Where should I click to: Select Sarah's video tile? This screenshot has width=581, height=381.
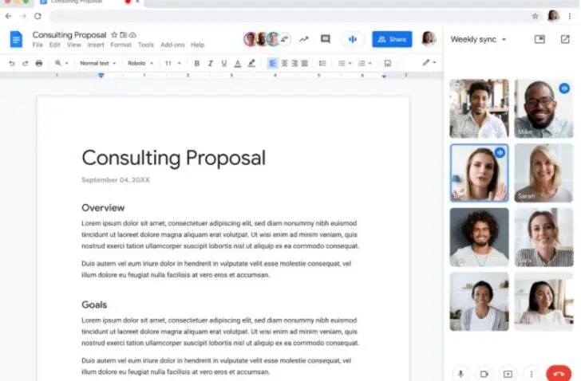pyautogui.click(x=543, y=173)
